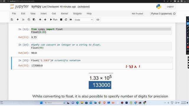
Task: Open the Kernel menu
Action: [64, 14]
